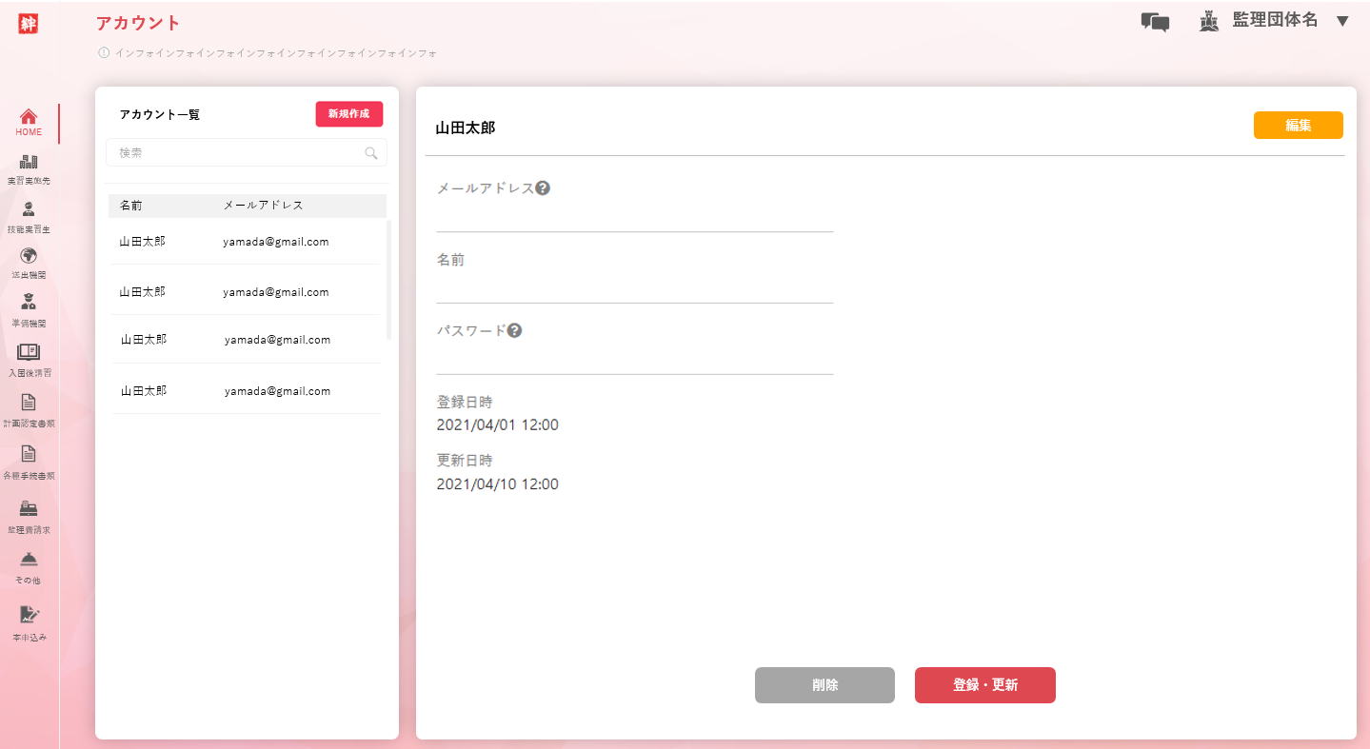The height and width of the screenshot is (749, 1370).
Task: Open the 送出機関 globe icon
Action: [29, 256]
